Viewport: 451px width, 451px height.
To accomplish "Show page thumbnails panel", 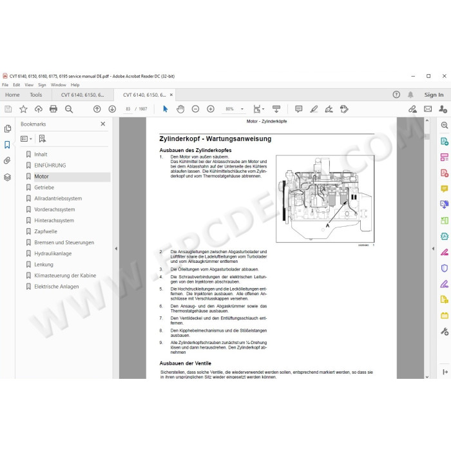I will [x=8, y=129].
